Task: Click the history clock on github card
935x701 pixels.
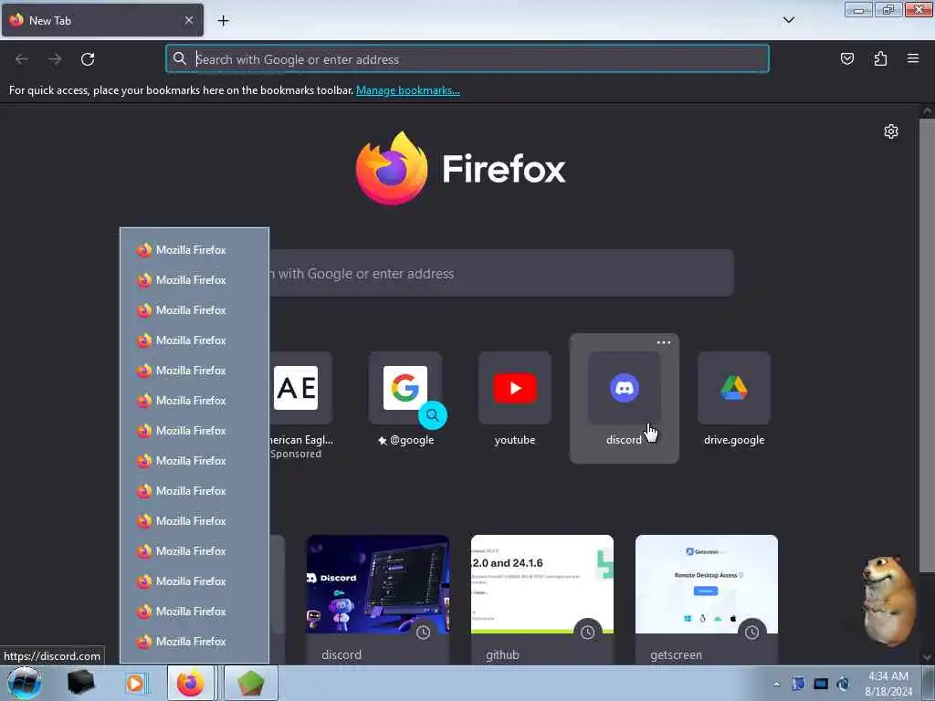Action: [x=587, y=633]
